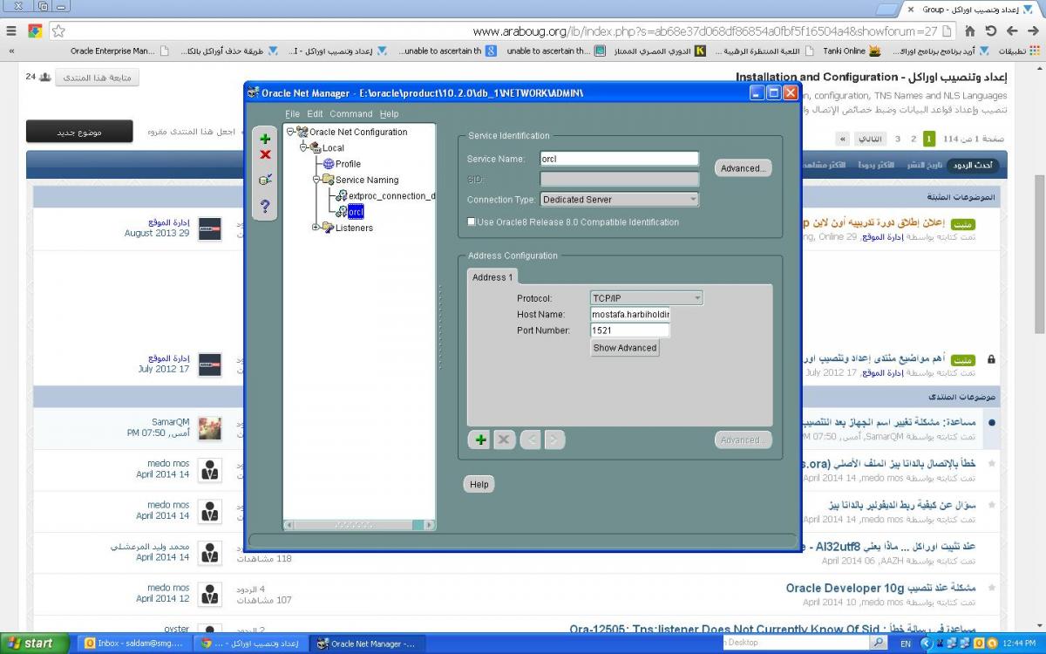This screenshot has height=654, width=1046.
Task: Click the green plus Create icon in the left toolbar
Action: 265,139
